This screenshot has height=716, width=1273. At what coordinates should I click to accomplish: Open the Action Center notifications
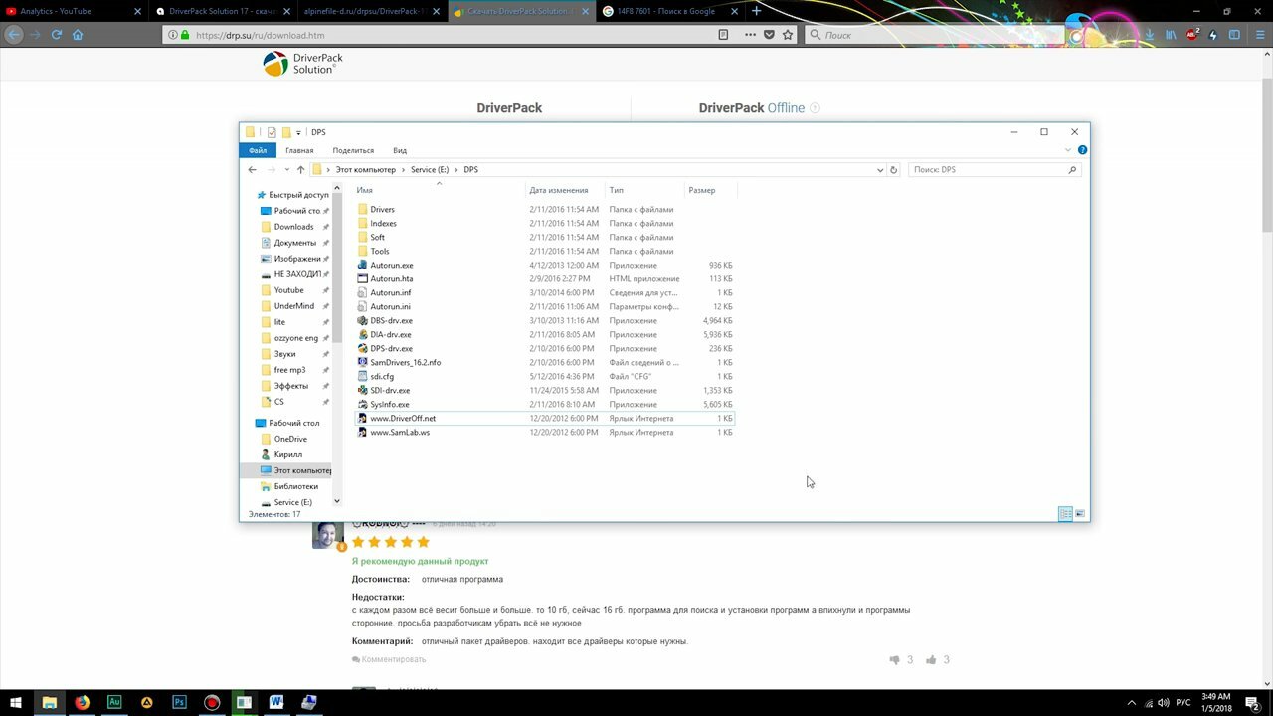tap(1253, 702)
